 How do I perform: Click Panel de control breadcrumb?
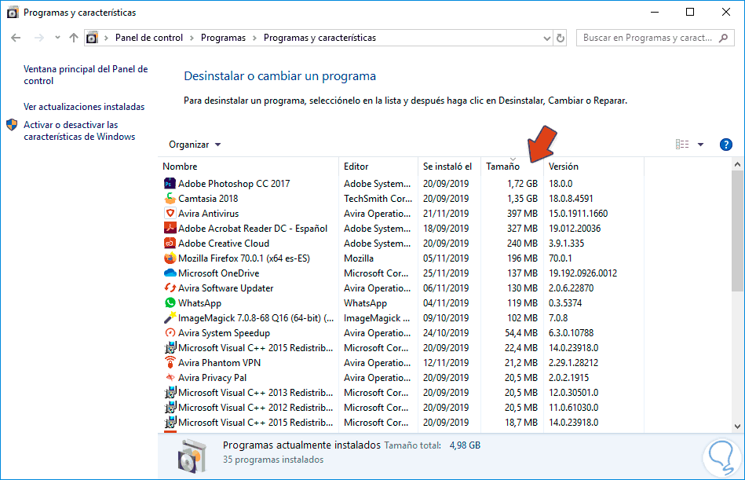point(148,38)
